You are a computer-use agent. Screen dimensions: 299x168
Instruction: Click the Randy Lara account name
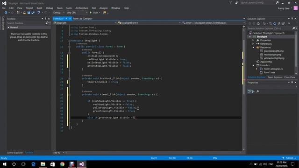click(284, 8)
